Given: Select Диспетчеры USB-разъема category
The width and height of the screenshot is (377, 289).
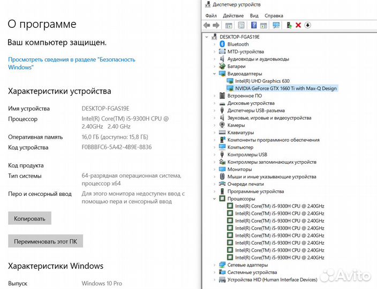Looking at the screenshot, I should pos(256,110).
